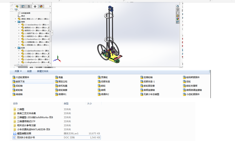Viewport: 235px width, 141px height.
Task: Collapse the 轴类 folder in tree
Action: pyautogui.click(x=15, y=22)
